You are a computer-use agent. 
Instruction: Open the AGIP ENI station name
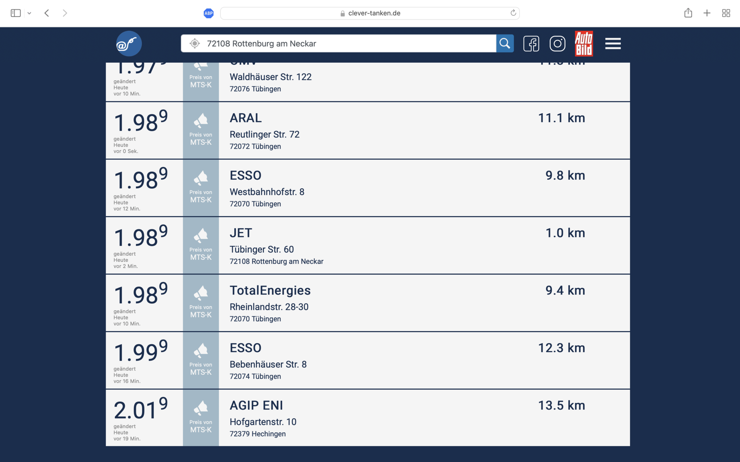tap(256, 405)
